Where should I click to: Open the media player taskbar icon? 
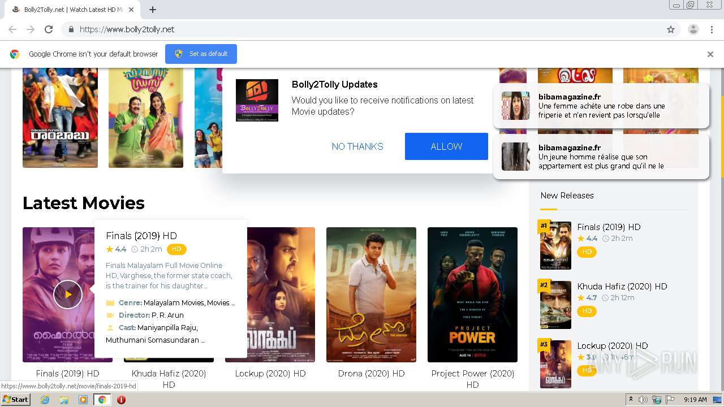point(83,400)
